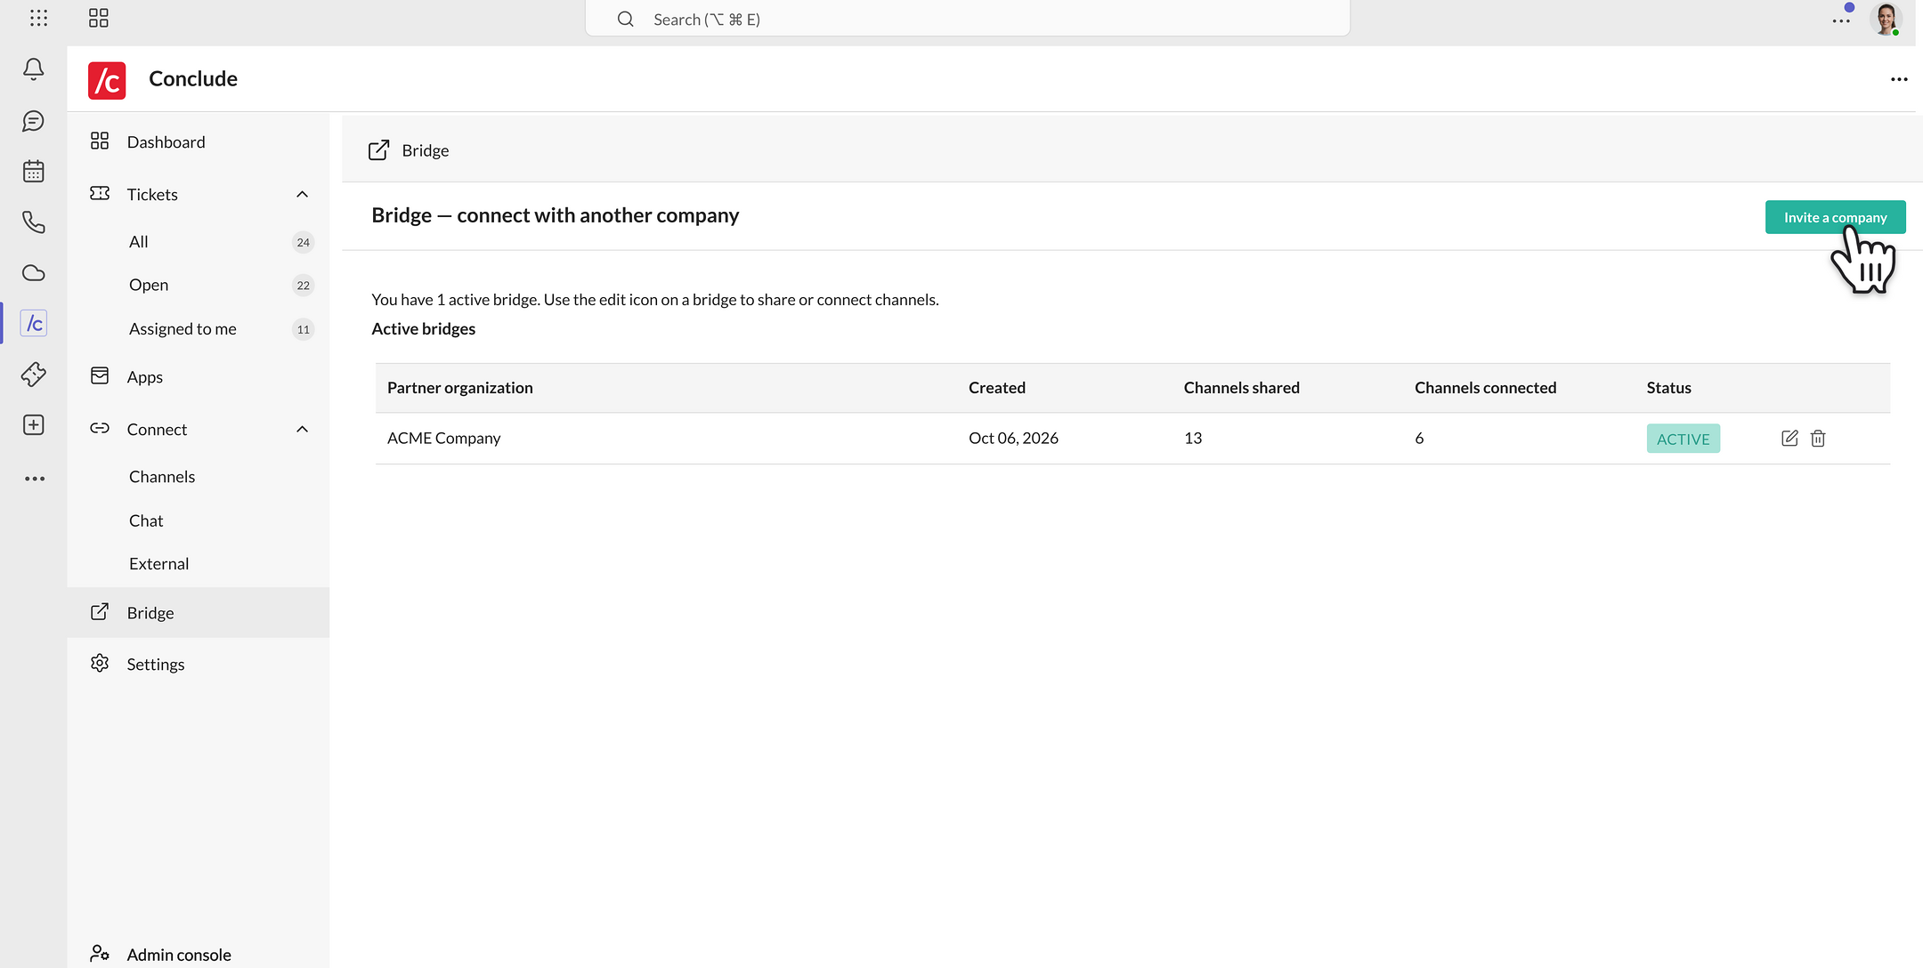Click Invite a company button

pos(1835,217)
